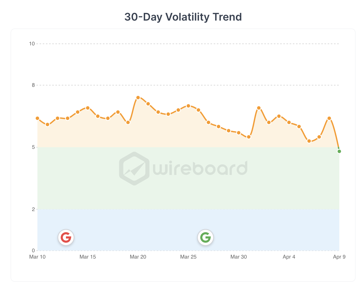Click the y-axis label 10
363x286 pixels.
[32, 44]
